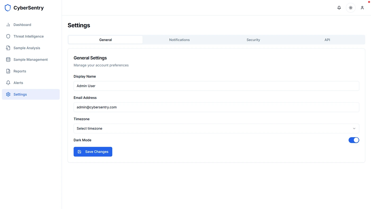Click the Display Name input field
Viewport: 371px width, 209px height.
[x=216, y=86]
